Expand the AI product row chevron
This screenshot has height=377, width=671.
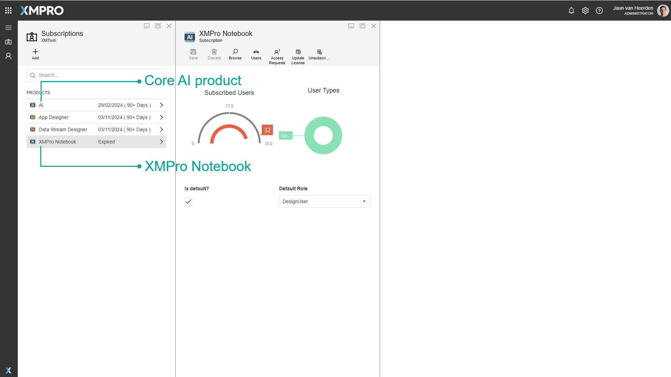tap(161, 105)
